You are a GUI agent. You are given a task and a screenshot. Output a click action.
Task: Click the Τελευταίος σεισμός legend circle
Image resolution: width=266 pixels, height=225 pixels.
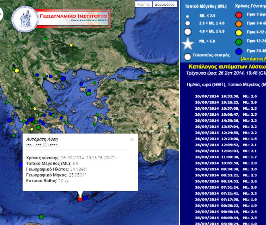[x=187, y=56]
